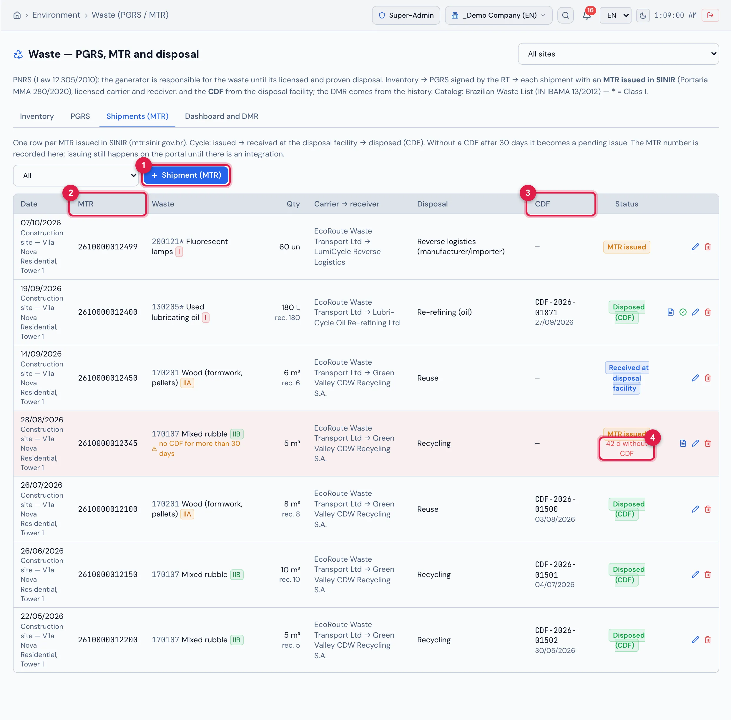Click the MTR issued badge for 2610000012499
This screenshot has width=731, height=720.
(627, 247)
